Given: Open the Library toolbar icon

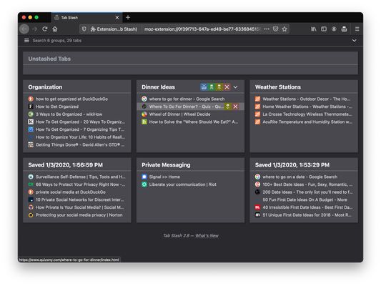Looking at the screenshot, I should [x=314, y=29].
